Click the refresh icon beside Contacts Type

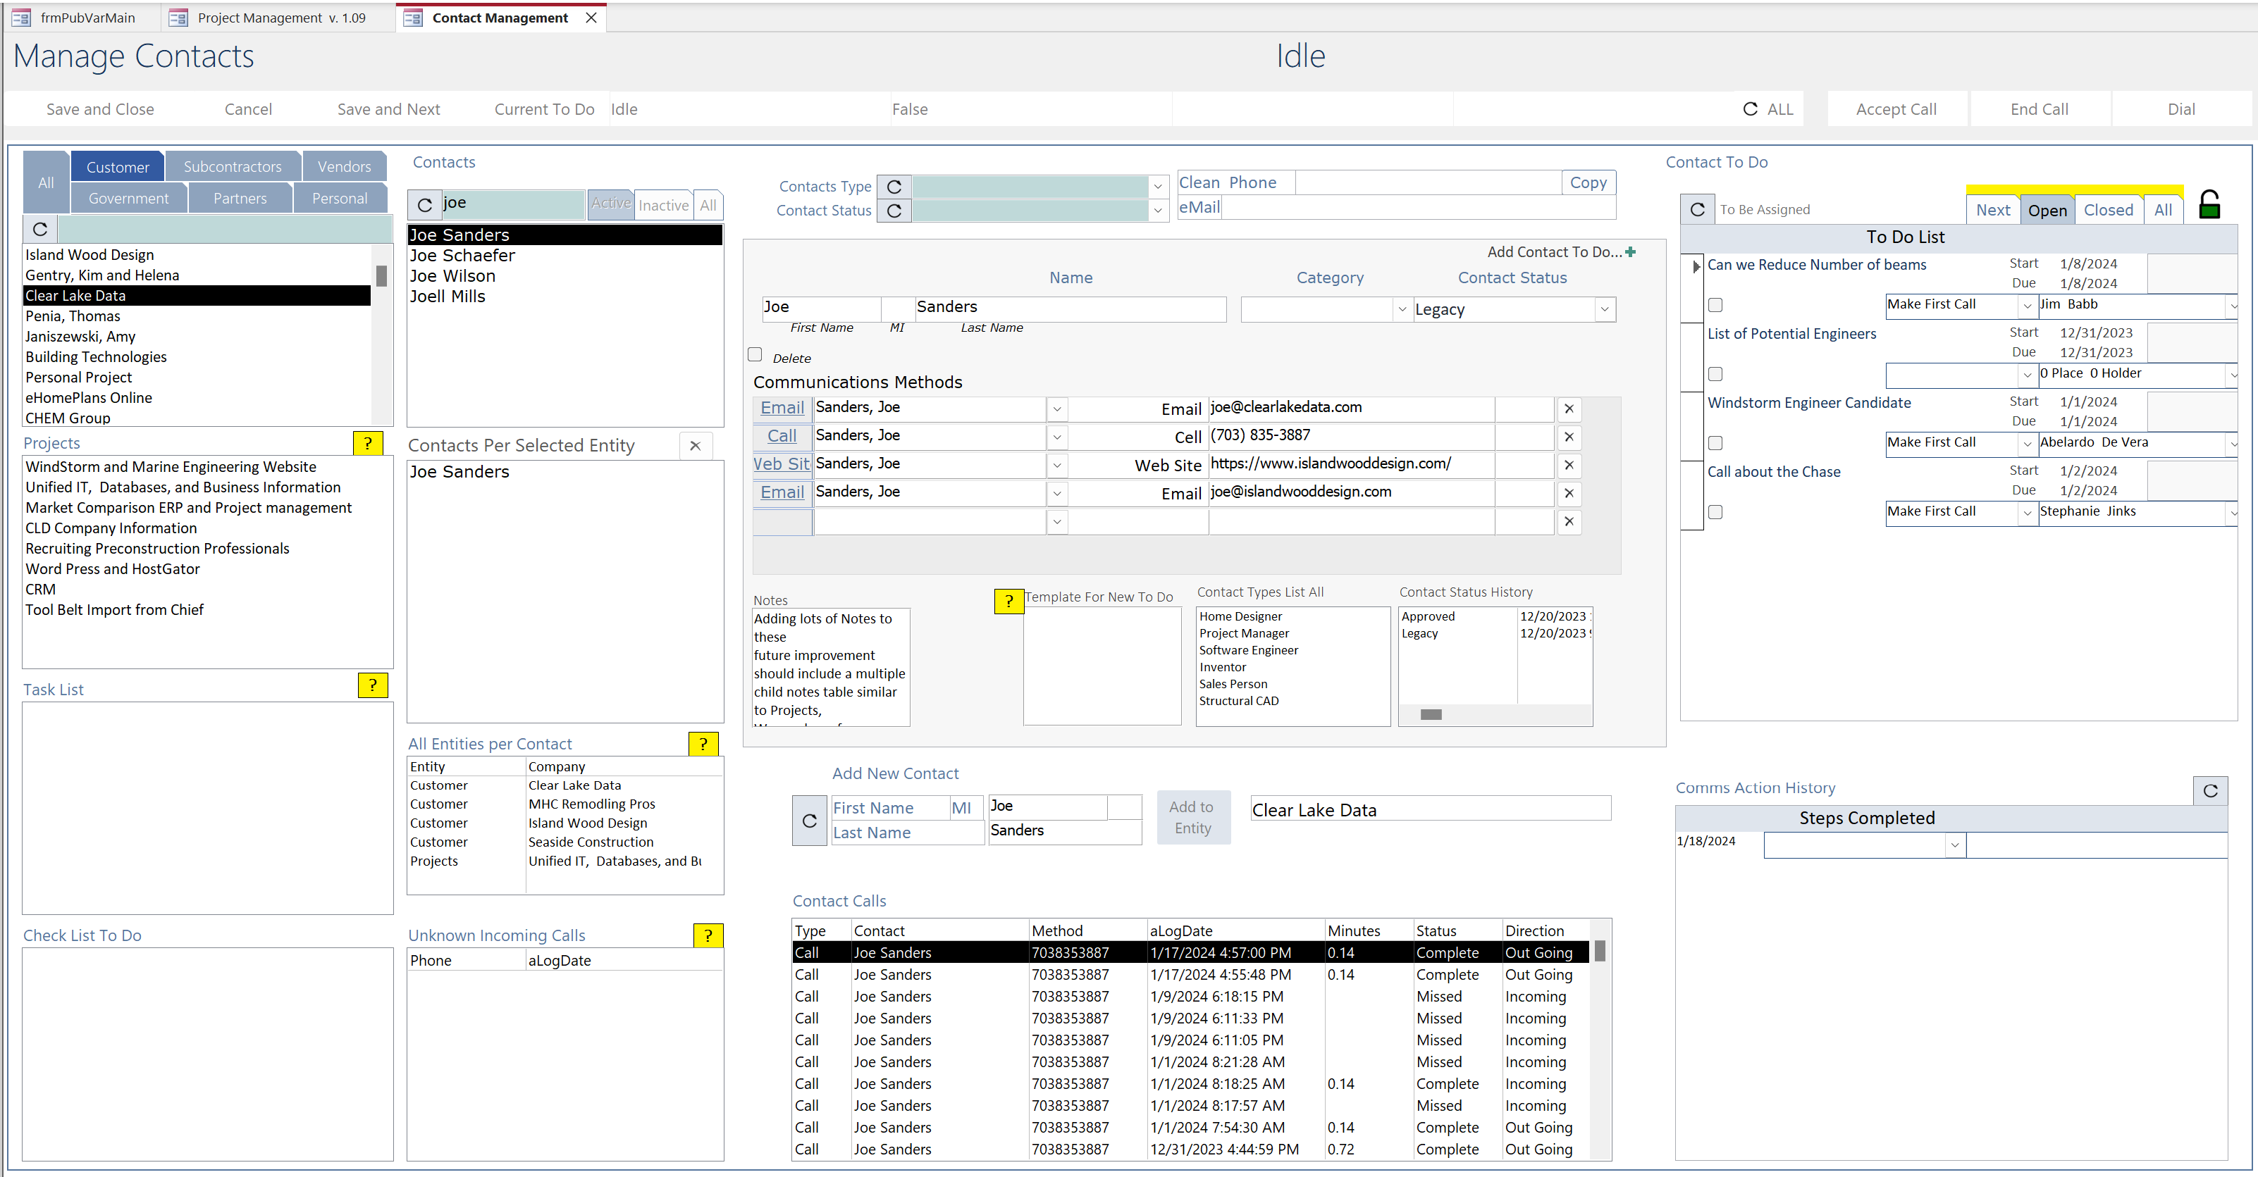[x=894, y=187]
